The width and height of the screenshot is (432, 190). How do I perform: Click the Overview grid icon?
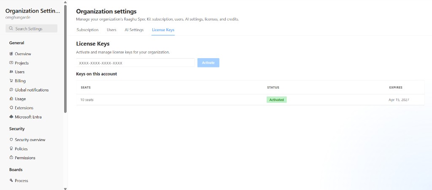[11, 54]
